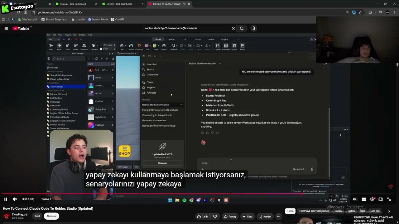Like the video showing 1,6 B
The height and width of the screenshot is (224, 399).
click(202, 217)
